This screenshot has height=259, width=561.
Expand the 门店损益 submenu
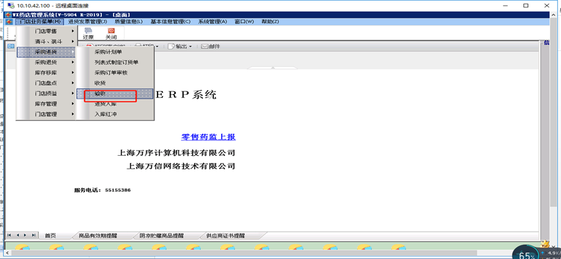pos(47,93)
